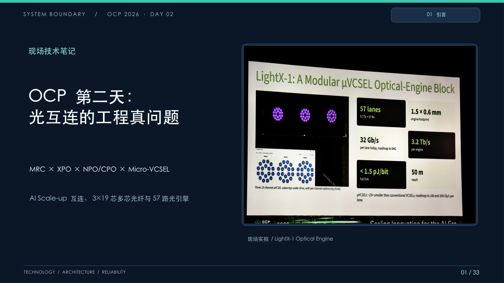Viewport: 504px width, 283px height.
Task: Click the 'DAY 02' header text
Action: (162, 14)
